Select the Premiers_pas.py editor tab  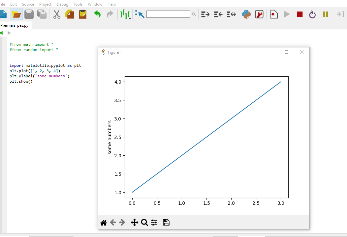coord(14,25)
